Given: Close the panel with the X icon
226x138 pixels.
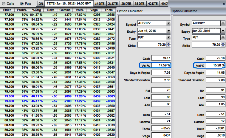Looking at the screenshot, I should [223, 4].
